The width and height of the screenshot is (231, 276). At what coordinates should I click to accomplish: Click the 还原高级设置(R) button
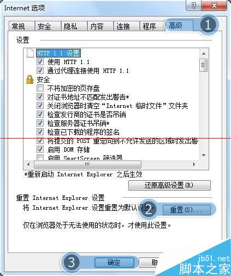pyautogui.click(x=169, y=186)
